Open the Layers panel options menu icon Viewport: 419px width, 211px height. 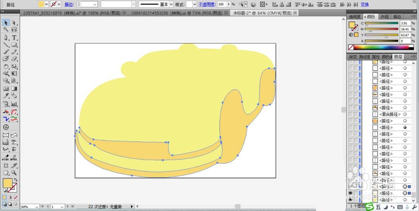click(x=414, y=57)
